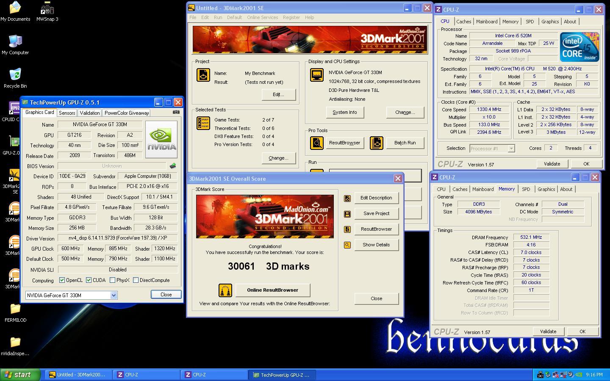Click Show Details button
The height and width of the screenshot is (381, 610).
pos(376,245)
